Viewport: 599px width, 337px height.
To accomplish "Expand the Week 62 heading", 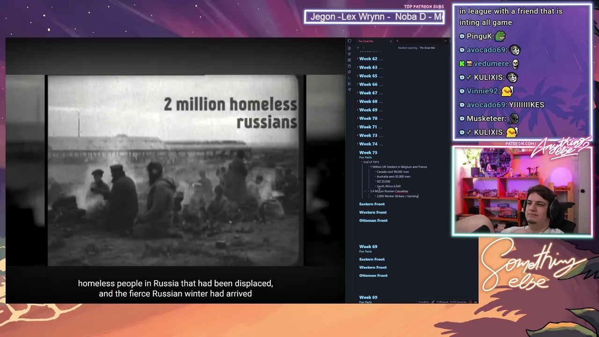I will (358, 59).
